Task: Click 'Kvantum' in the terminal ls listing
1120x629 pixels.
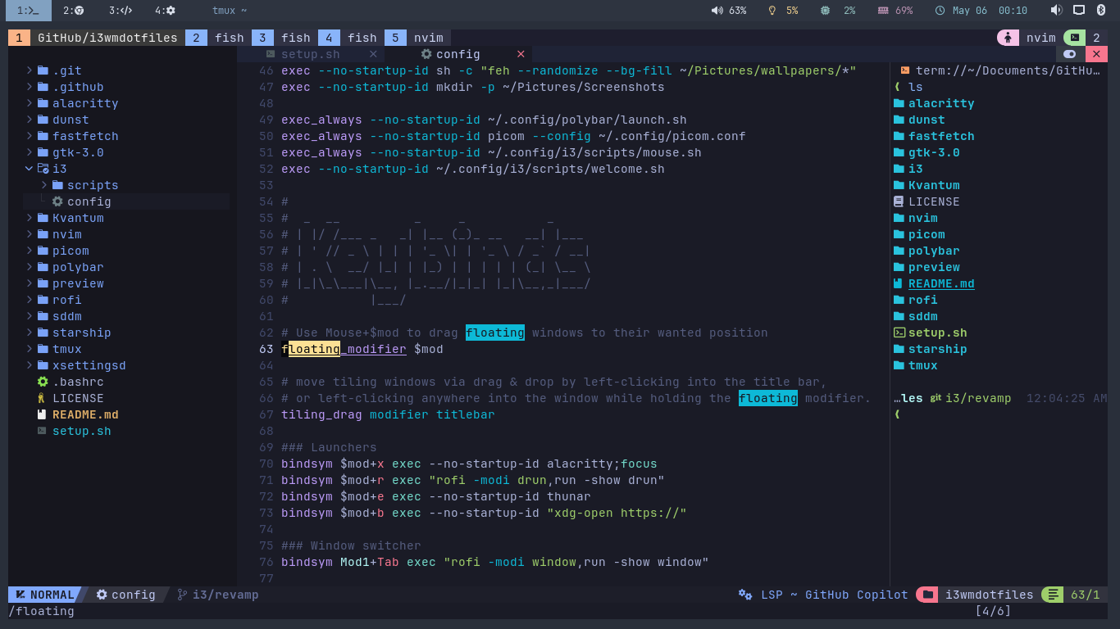Action: pos(934,185)
